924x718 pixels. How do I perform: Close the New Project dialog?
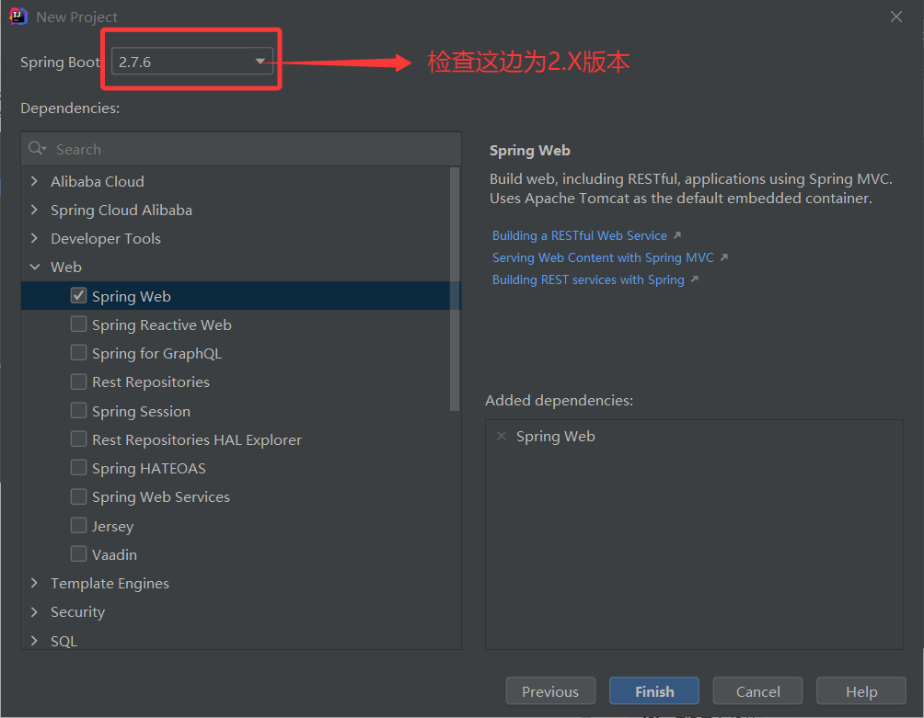point(895,17)
